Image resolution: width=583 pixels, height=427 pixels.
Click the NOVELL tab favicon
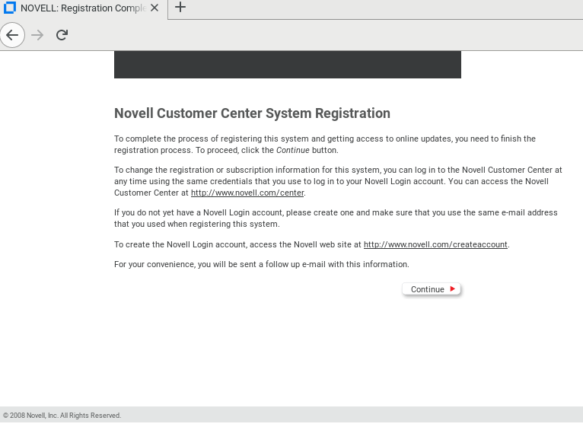pyautogui.click(x=10, y=8)
